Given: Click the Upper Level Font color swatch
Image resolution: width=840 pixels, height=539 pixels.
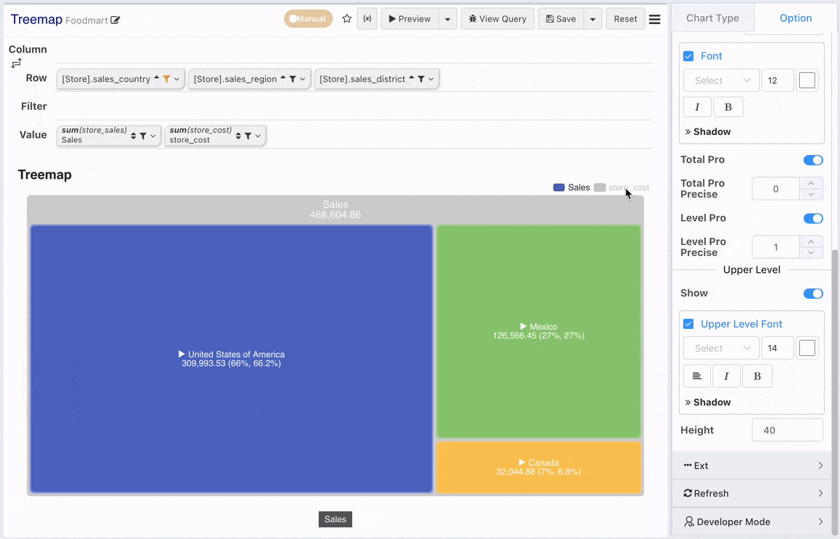Looking at the screenshot, I should [x=806, y=348].
